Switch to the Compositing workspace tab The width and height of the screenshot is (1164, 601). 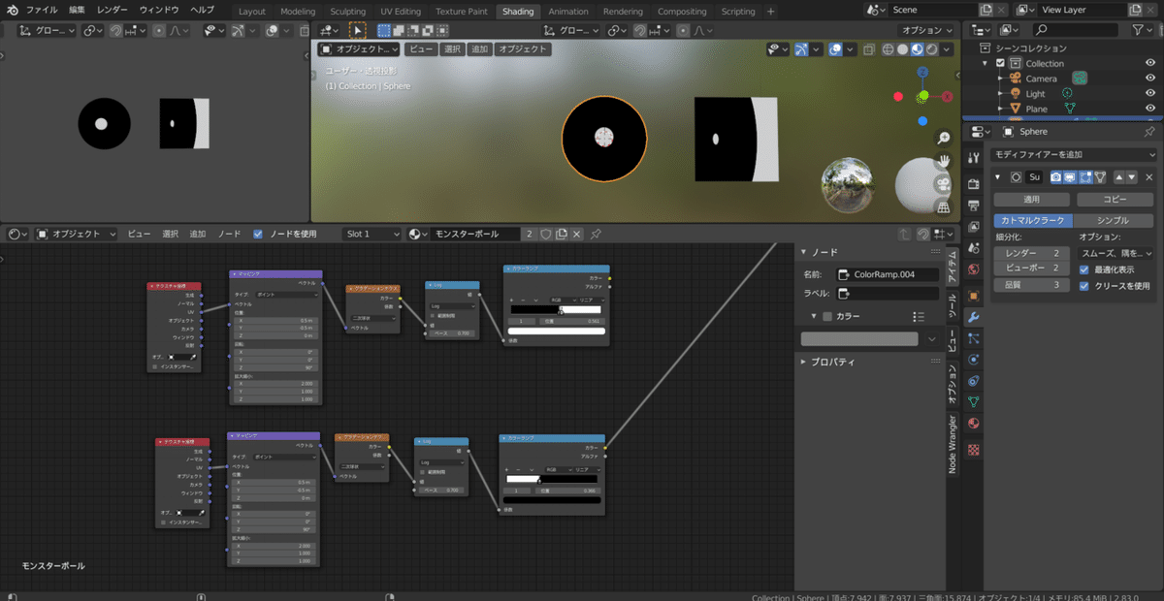tap(682, 12)
